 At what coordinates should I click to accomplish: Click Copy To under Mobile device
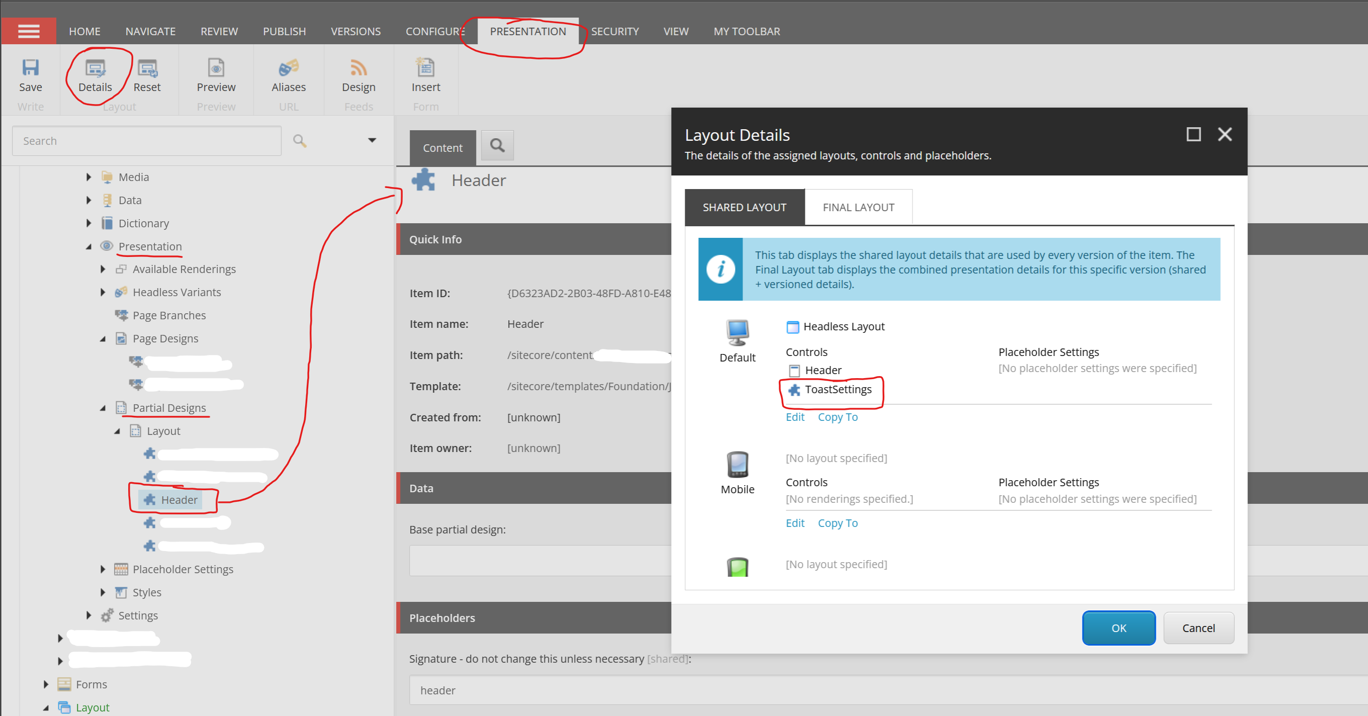click(x=837, y=522)
